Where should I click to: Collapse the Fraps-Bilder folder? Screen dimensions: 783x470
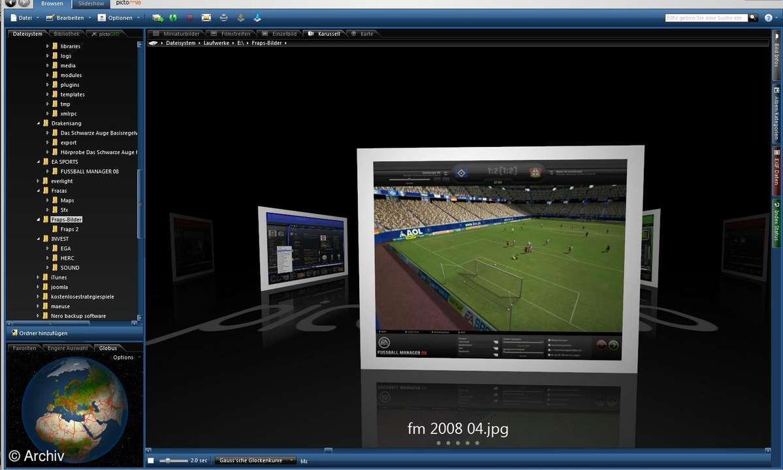tap(39, 219)
